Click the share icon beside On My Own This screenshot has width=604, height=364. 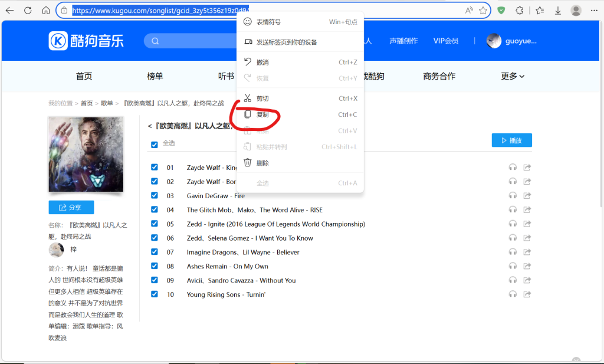[x=527, y=266]
